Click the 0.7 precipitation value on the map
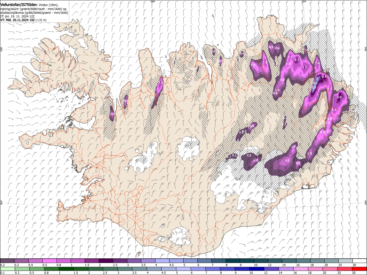The image size is (367, 275). click(293, 147)
